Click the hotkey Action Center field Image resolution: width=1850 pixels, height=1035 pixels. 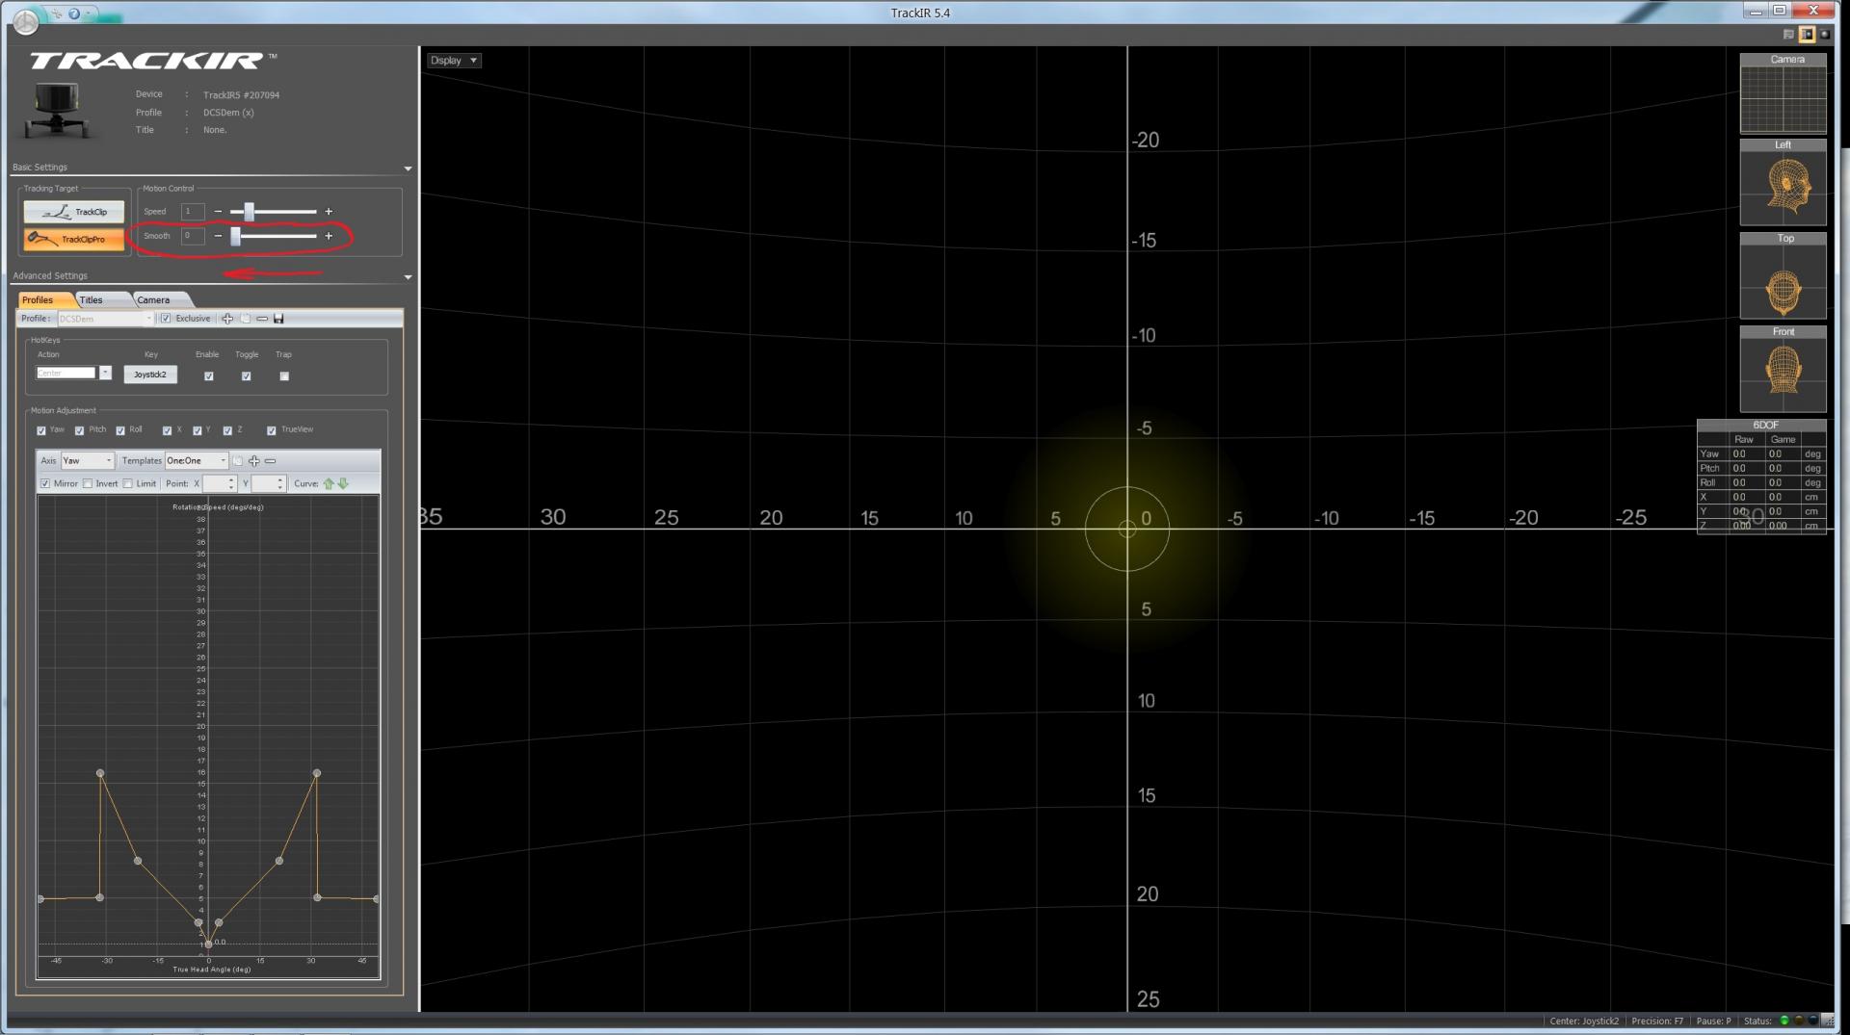coord(66,374)
